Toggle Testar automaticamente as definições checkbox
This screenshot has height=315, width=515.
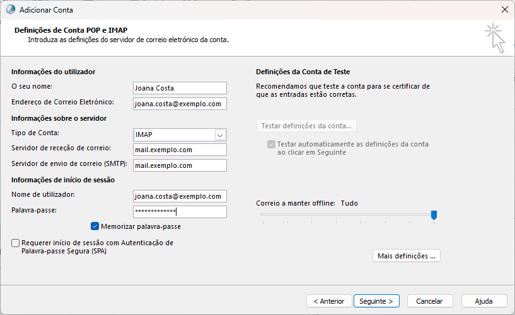271,145
